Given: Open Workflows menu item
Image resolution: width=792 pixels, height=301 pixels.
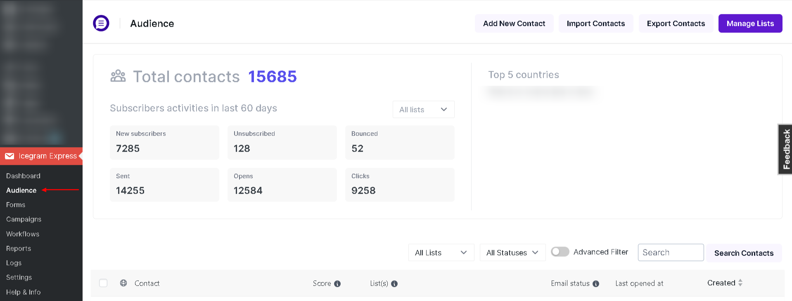Looking at the screenshot, I should point(23,234).
